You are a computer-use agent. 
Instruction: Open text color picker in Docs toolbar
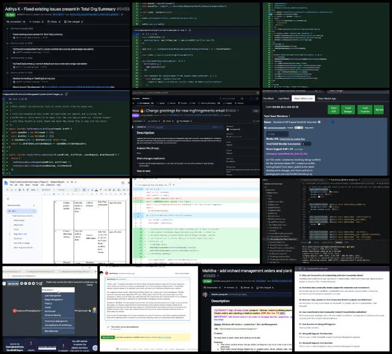tap(96, 190)
